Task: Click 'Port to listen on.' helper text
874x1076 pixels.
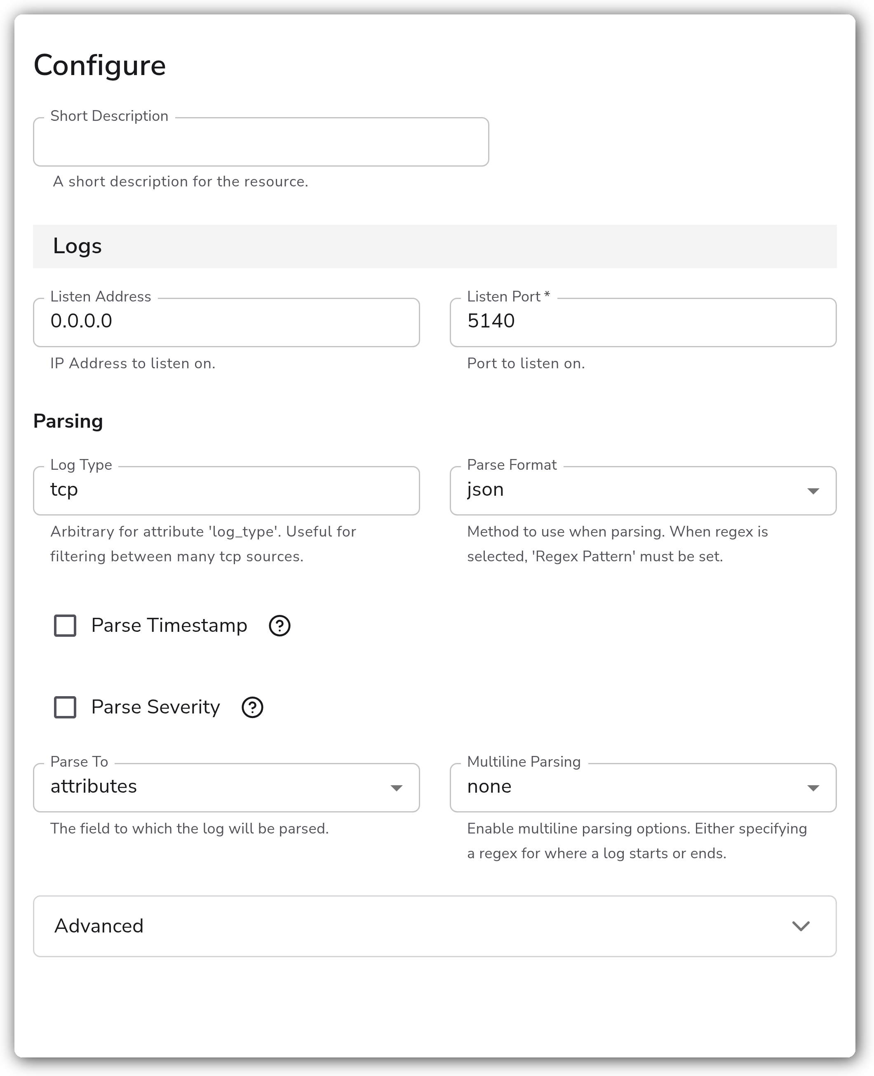Action: (x=526, y=363)
